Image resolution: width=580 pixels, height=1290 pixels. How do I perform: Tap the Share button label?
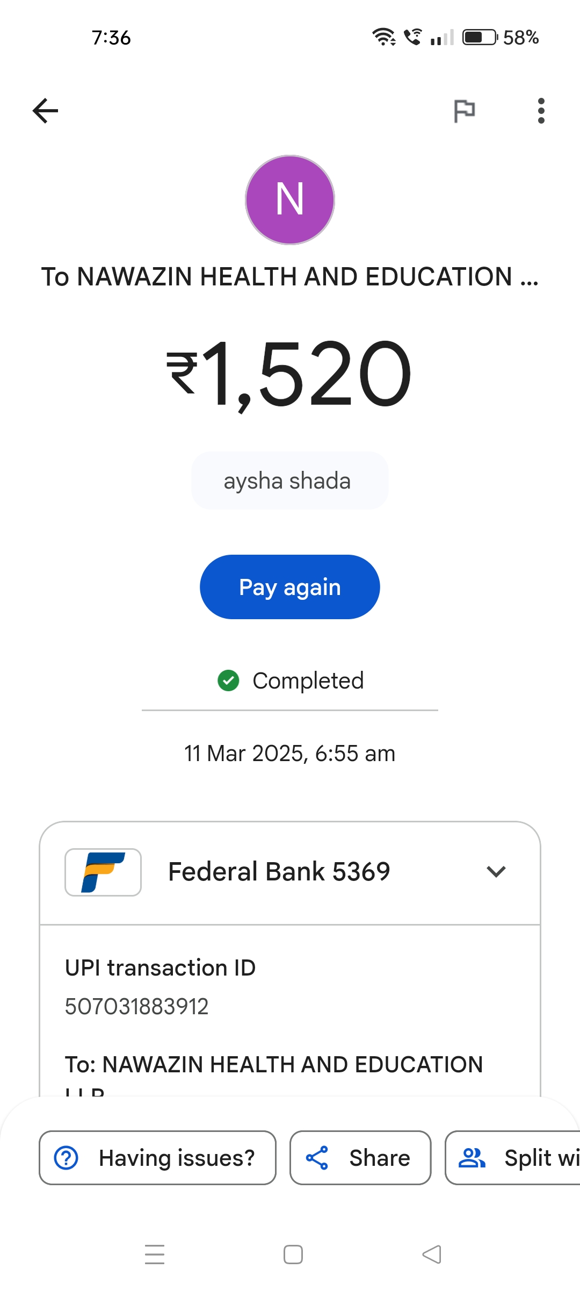click(379, 1158)
